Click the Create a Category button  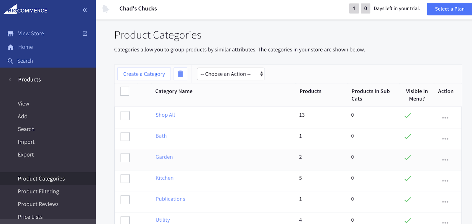[x=144, y=74]
